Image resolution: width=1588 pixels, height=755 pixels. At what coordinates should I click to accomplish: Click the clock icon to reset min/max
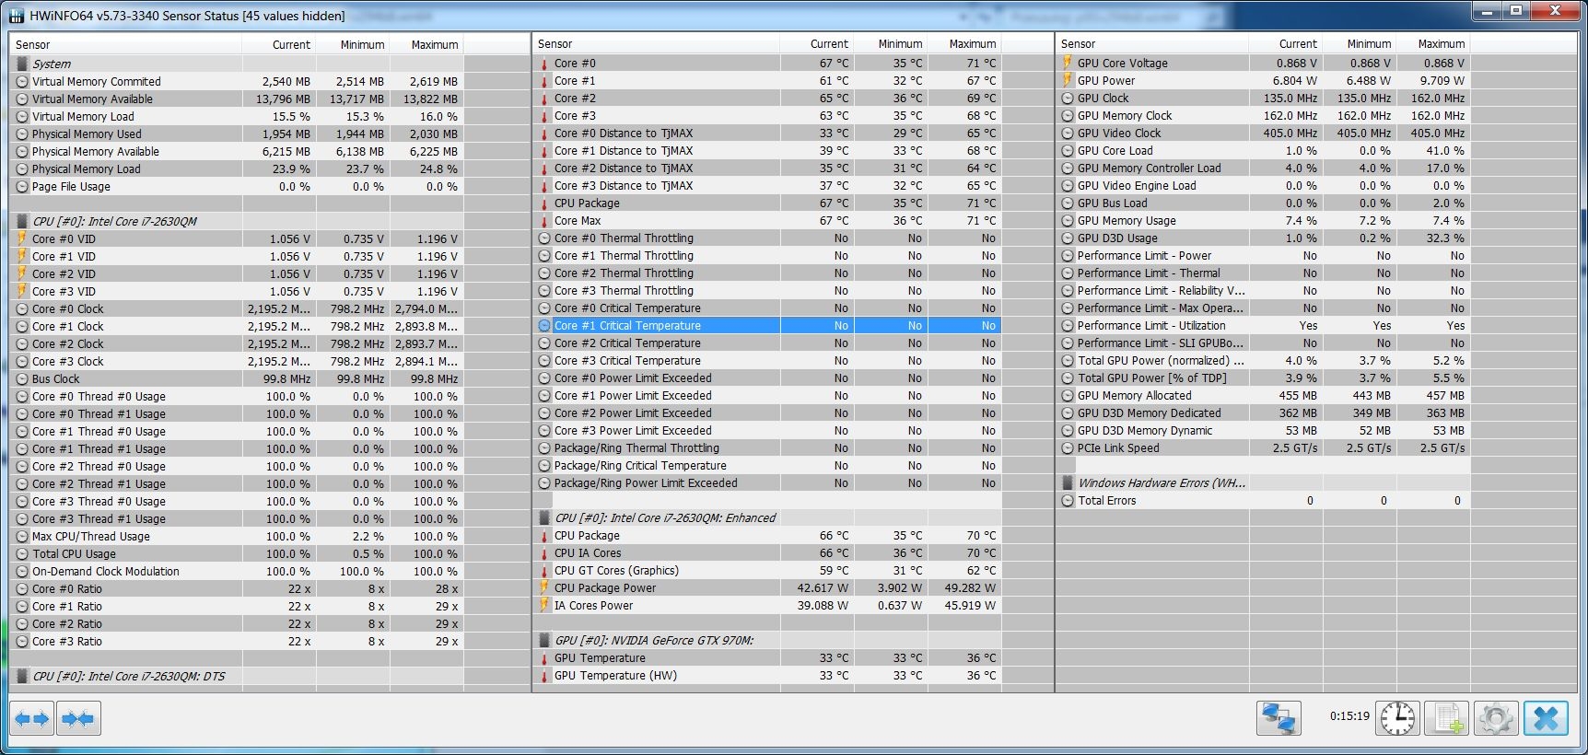(1397, 718)
